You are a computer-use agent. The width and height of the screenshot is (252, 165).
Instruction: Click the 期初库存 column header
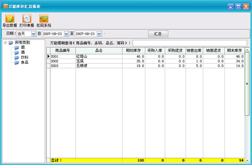click(x=134, y=51)
